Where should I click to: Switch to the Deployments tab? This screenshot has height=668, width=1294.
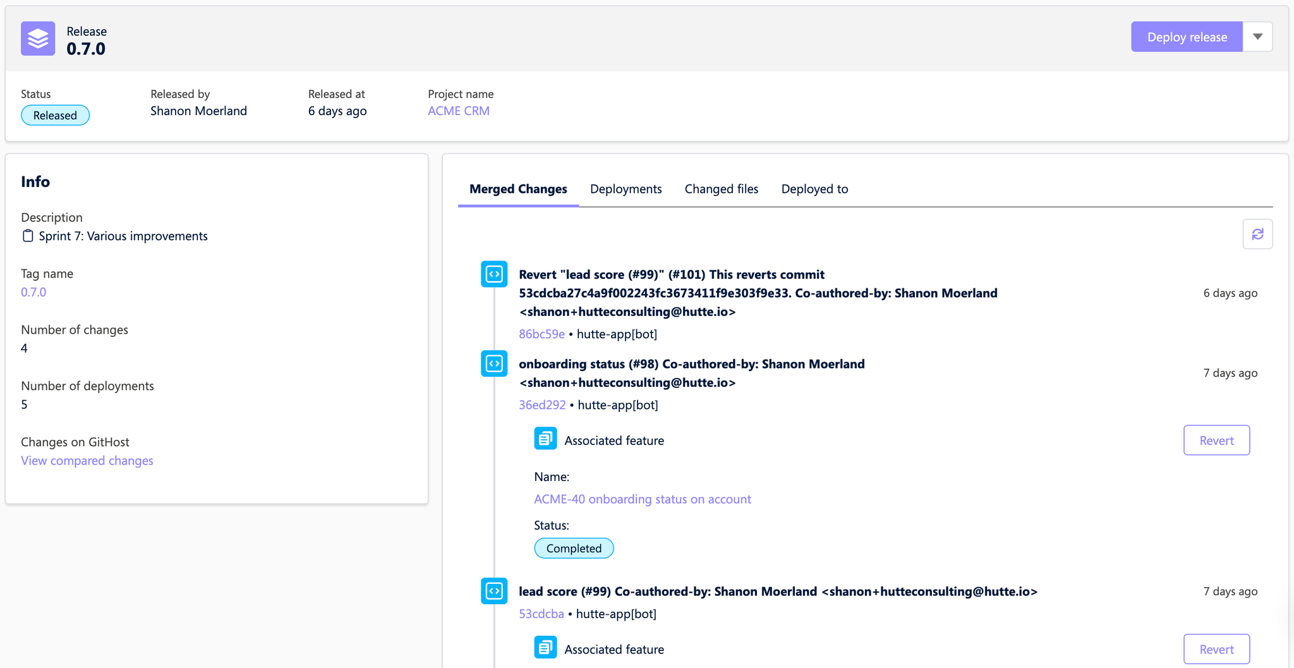coord(626,189)
